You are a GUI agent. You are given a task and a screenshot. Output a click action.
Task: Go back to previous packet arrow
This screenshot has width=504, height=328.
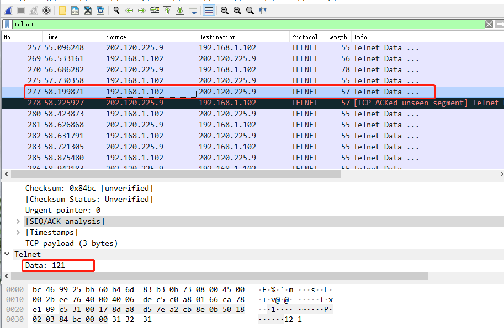[x=129, y=10]
